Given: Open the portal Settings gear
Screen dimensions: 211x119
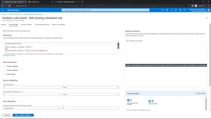Looking at the screenshot, I should [176, 10].
